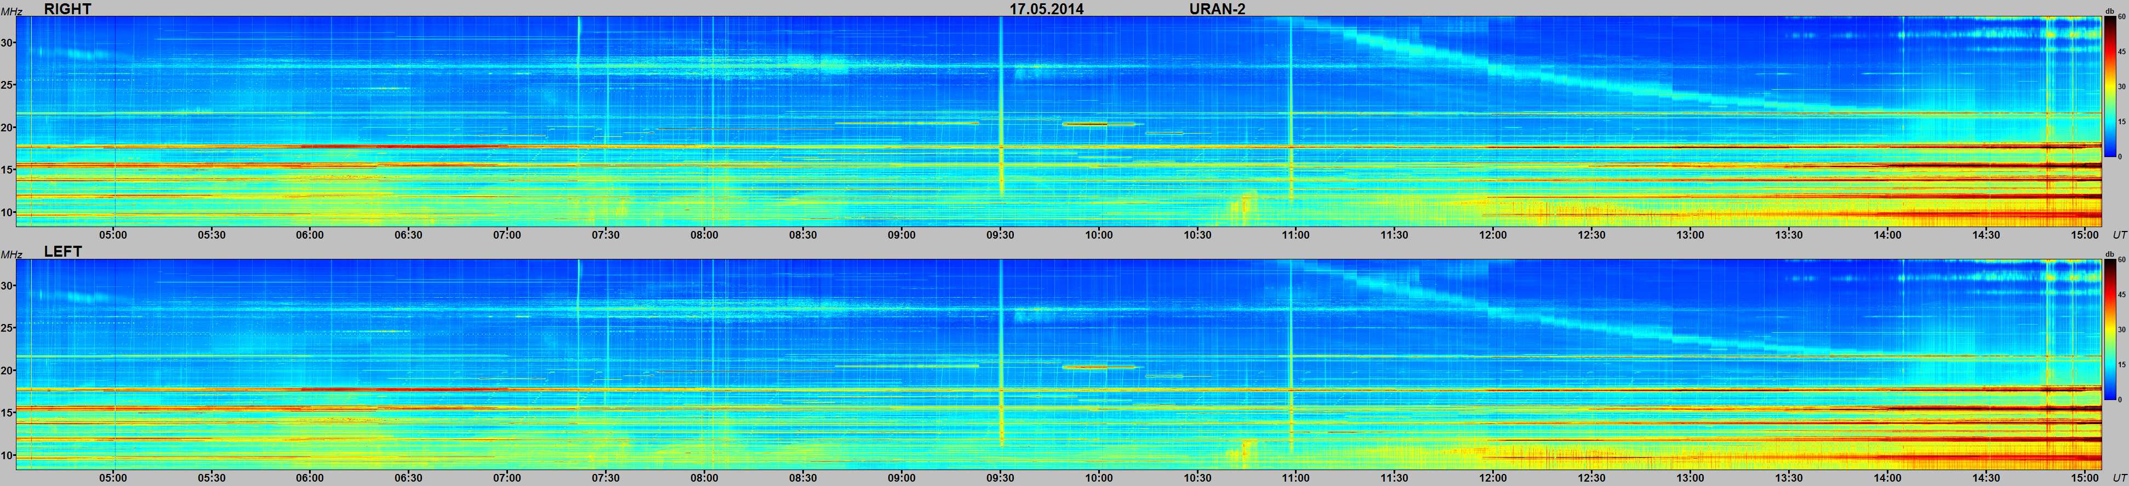Click the 09:30 tick on RIGHT panel time axis
Screen dimensions: 2129x486
click(1000, 234)
